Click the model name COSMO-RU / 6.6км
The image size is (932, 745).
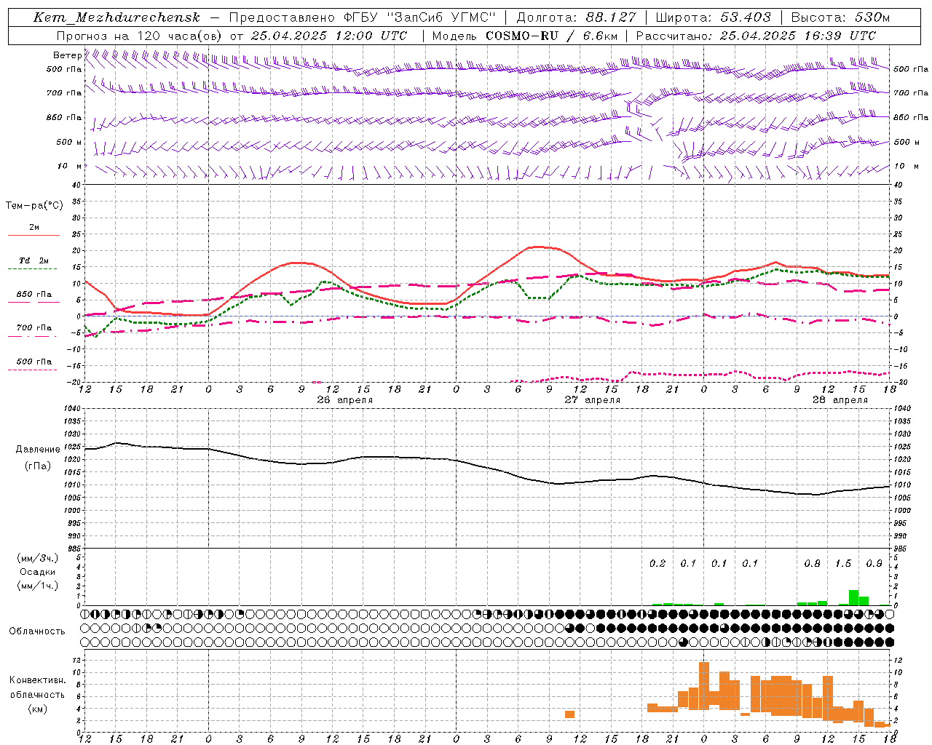551,36
